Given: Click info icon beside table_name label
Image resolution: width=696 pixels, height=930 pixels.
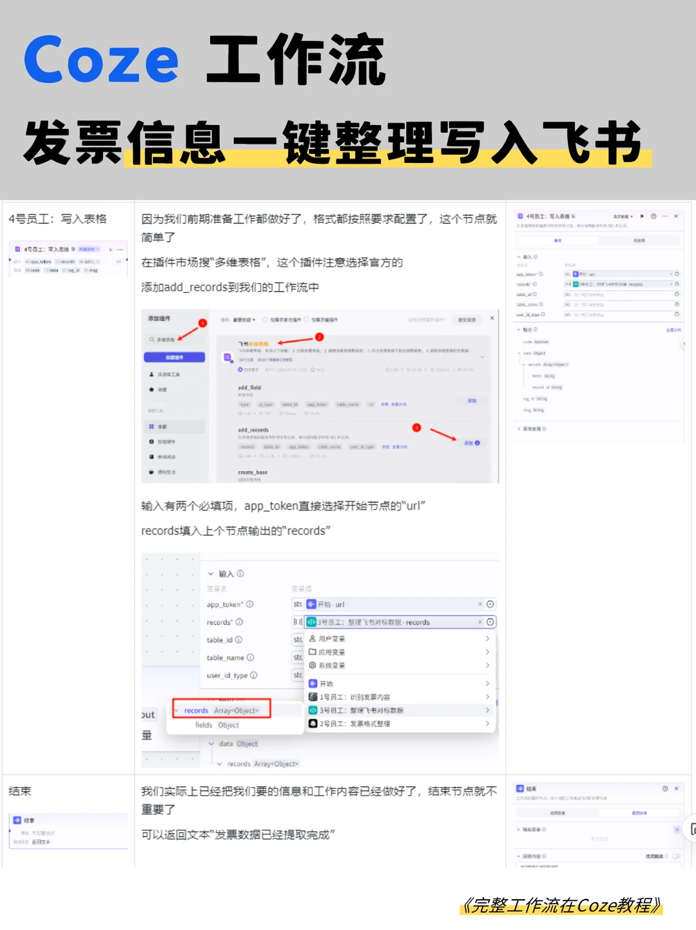Looking at the screenshot, I should tap(250, 657).
